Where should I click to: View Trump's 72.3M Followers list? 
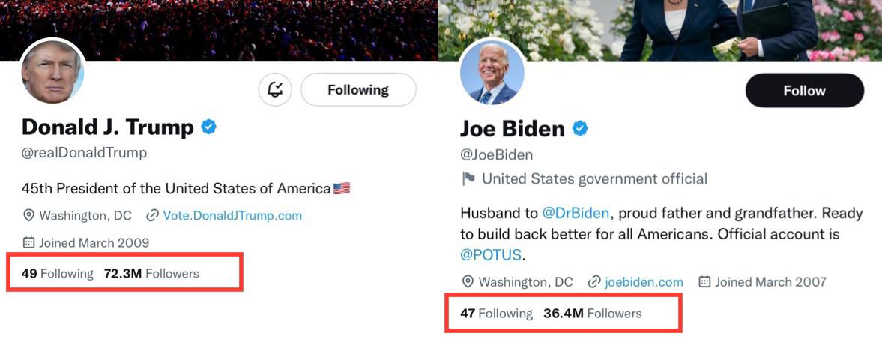click(151, 273)
